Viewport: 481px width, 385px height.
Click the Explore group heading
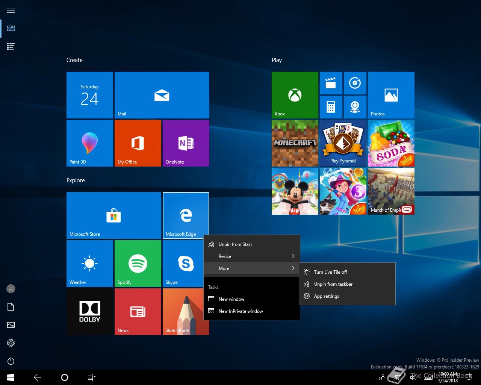pyautogui.click(x=76, y=180)
